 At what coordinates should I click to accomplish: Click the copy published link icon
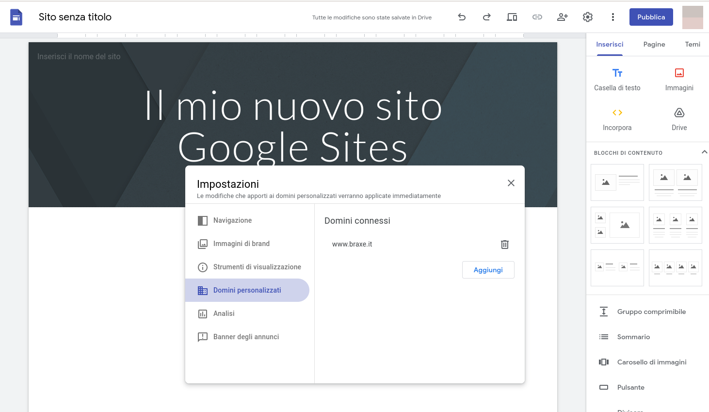tap(537, 17)
